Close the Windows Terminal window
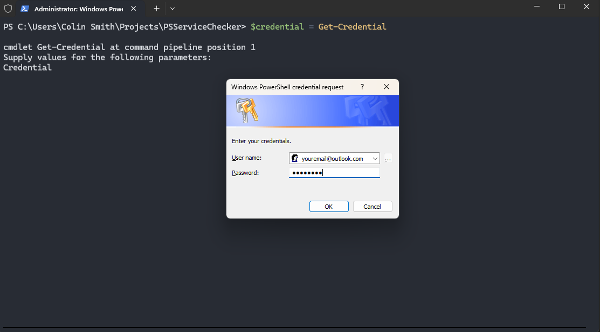The height and width of the screenshot is (332, 600). [587, 6]
